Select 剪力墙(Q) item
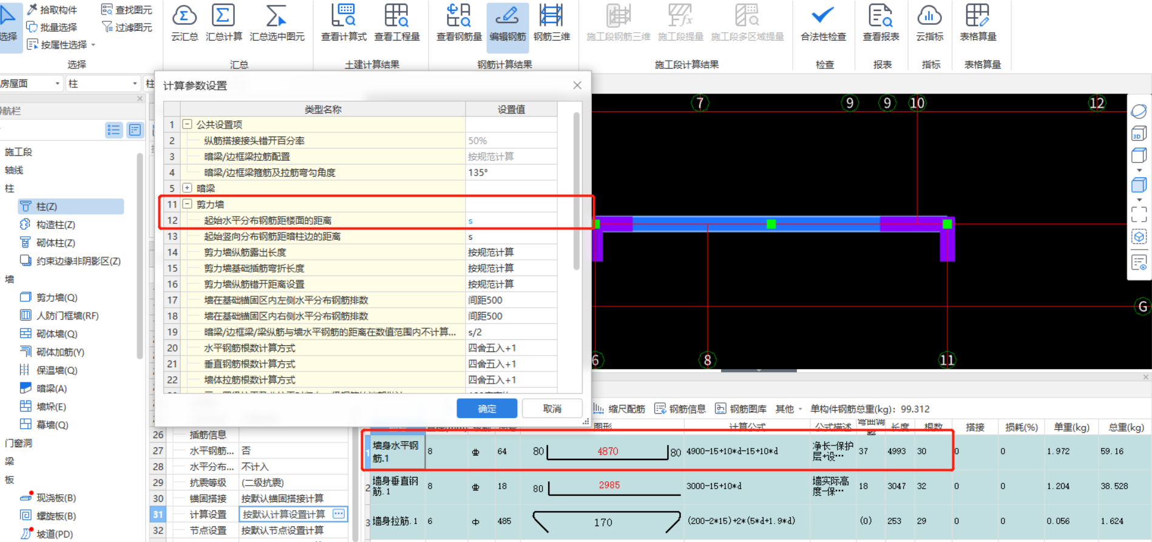This screenshot has width=1152, height=542. [x=50, y=297]
